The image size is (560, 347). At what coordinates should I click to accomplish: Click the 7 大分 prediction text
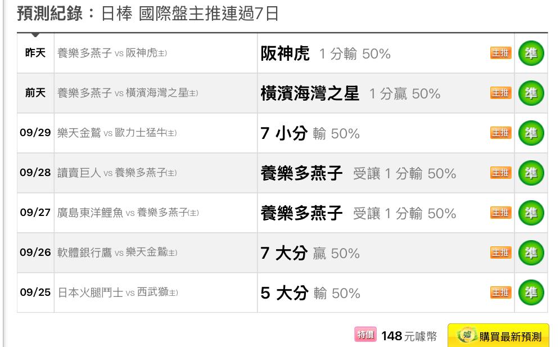284,253
